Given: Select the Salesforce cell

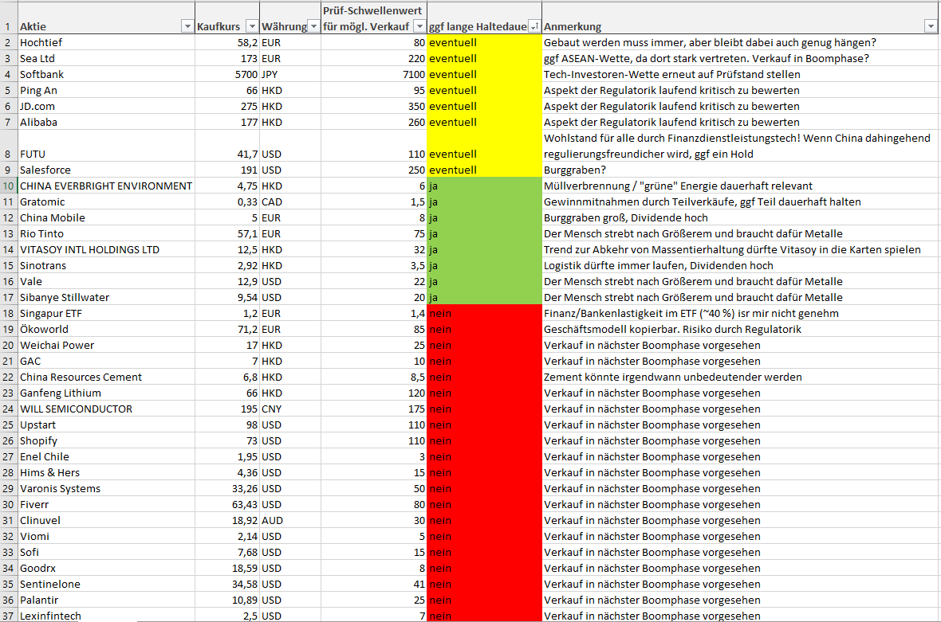Looking at the screenshot, I should 106,170.
